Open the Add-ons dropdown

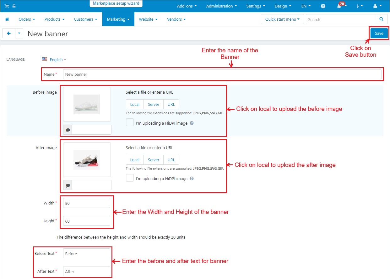click(x=187, y=6)
